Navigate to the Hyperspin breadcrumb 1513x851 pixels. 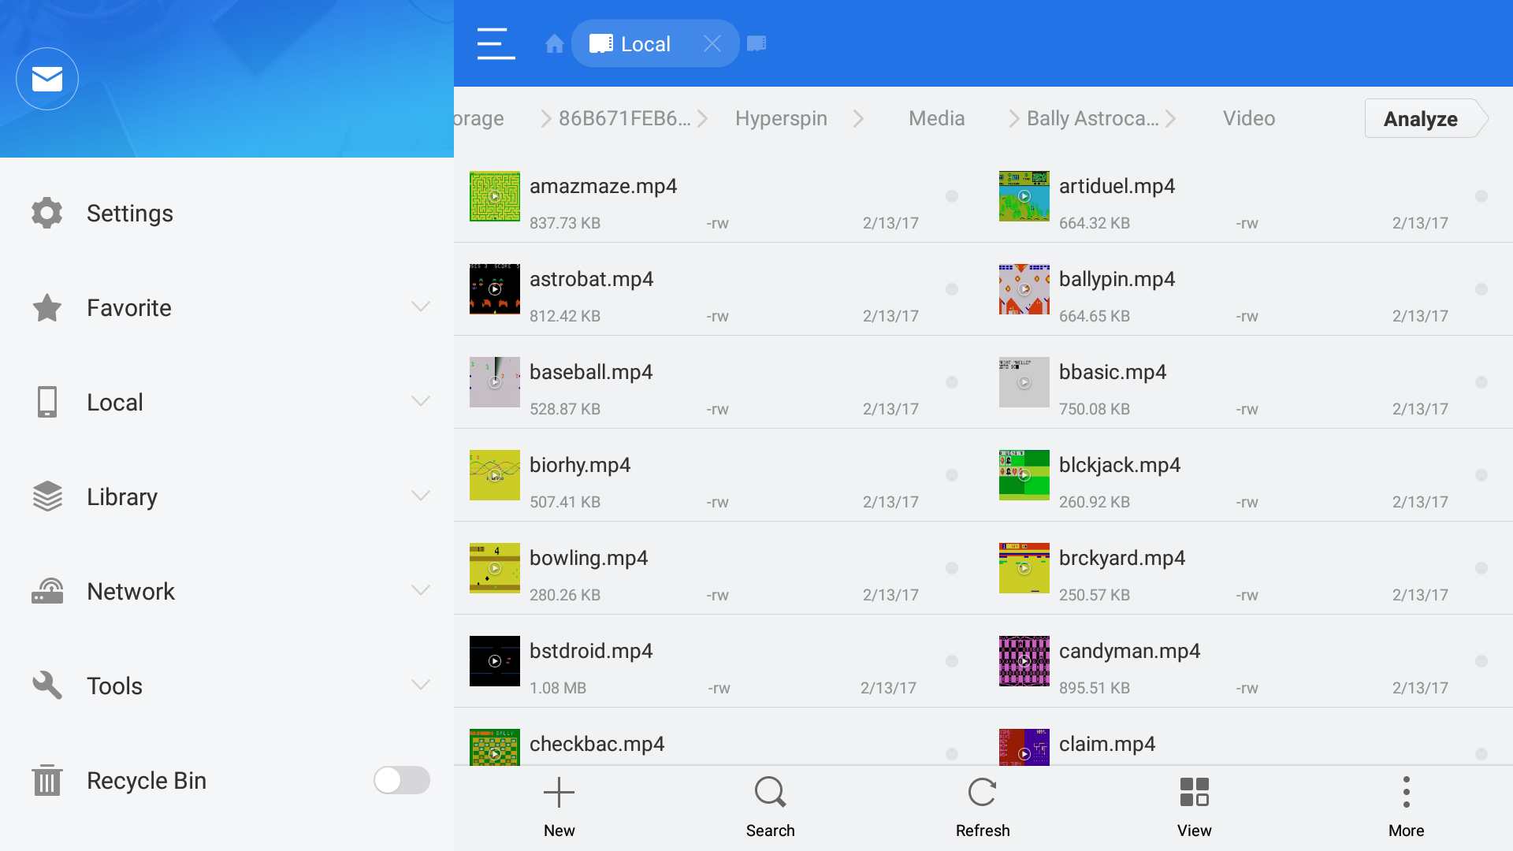click(x=781, y=118)
